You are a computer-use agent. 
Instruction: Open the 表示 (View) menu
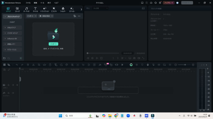point(49,3)
